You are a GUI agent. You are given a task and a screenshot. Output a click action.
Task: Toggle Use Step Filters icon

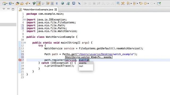pyautogui.click(x=123, y=3)
